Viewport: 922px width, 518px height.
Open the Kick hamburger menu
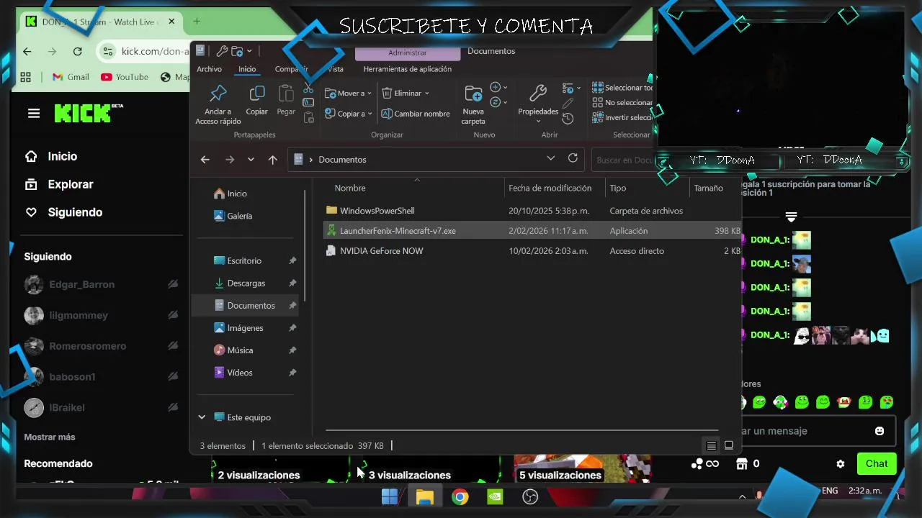coord(34,113)
